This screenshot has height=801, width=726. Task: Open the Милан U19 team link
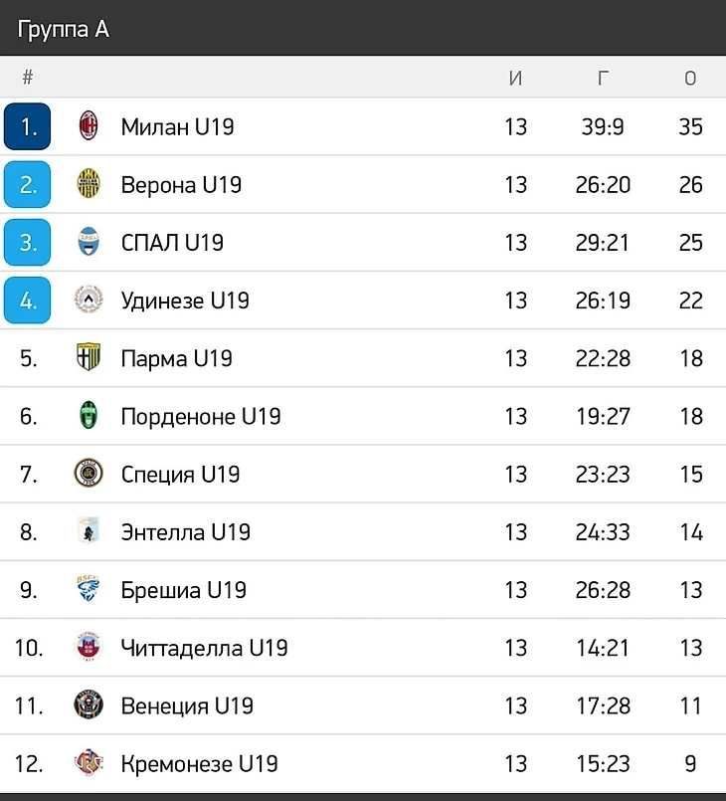coord(177,126)
